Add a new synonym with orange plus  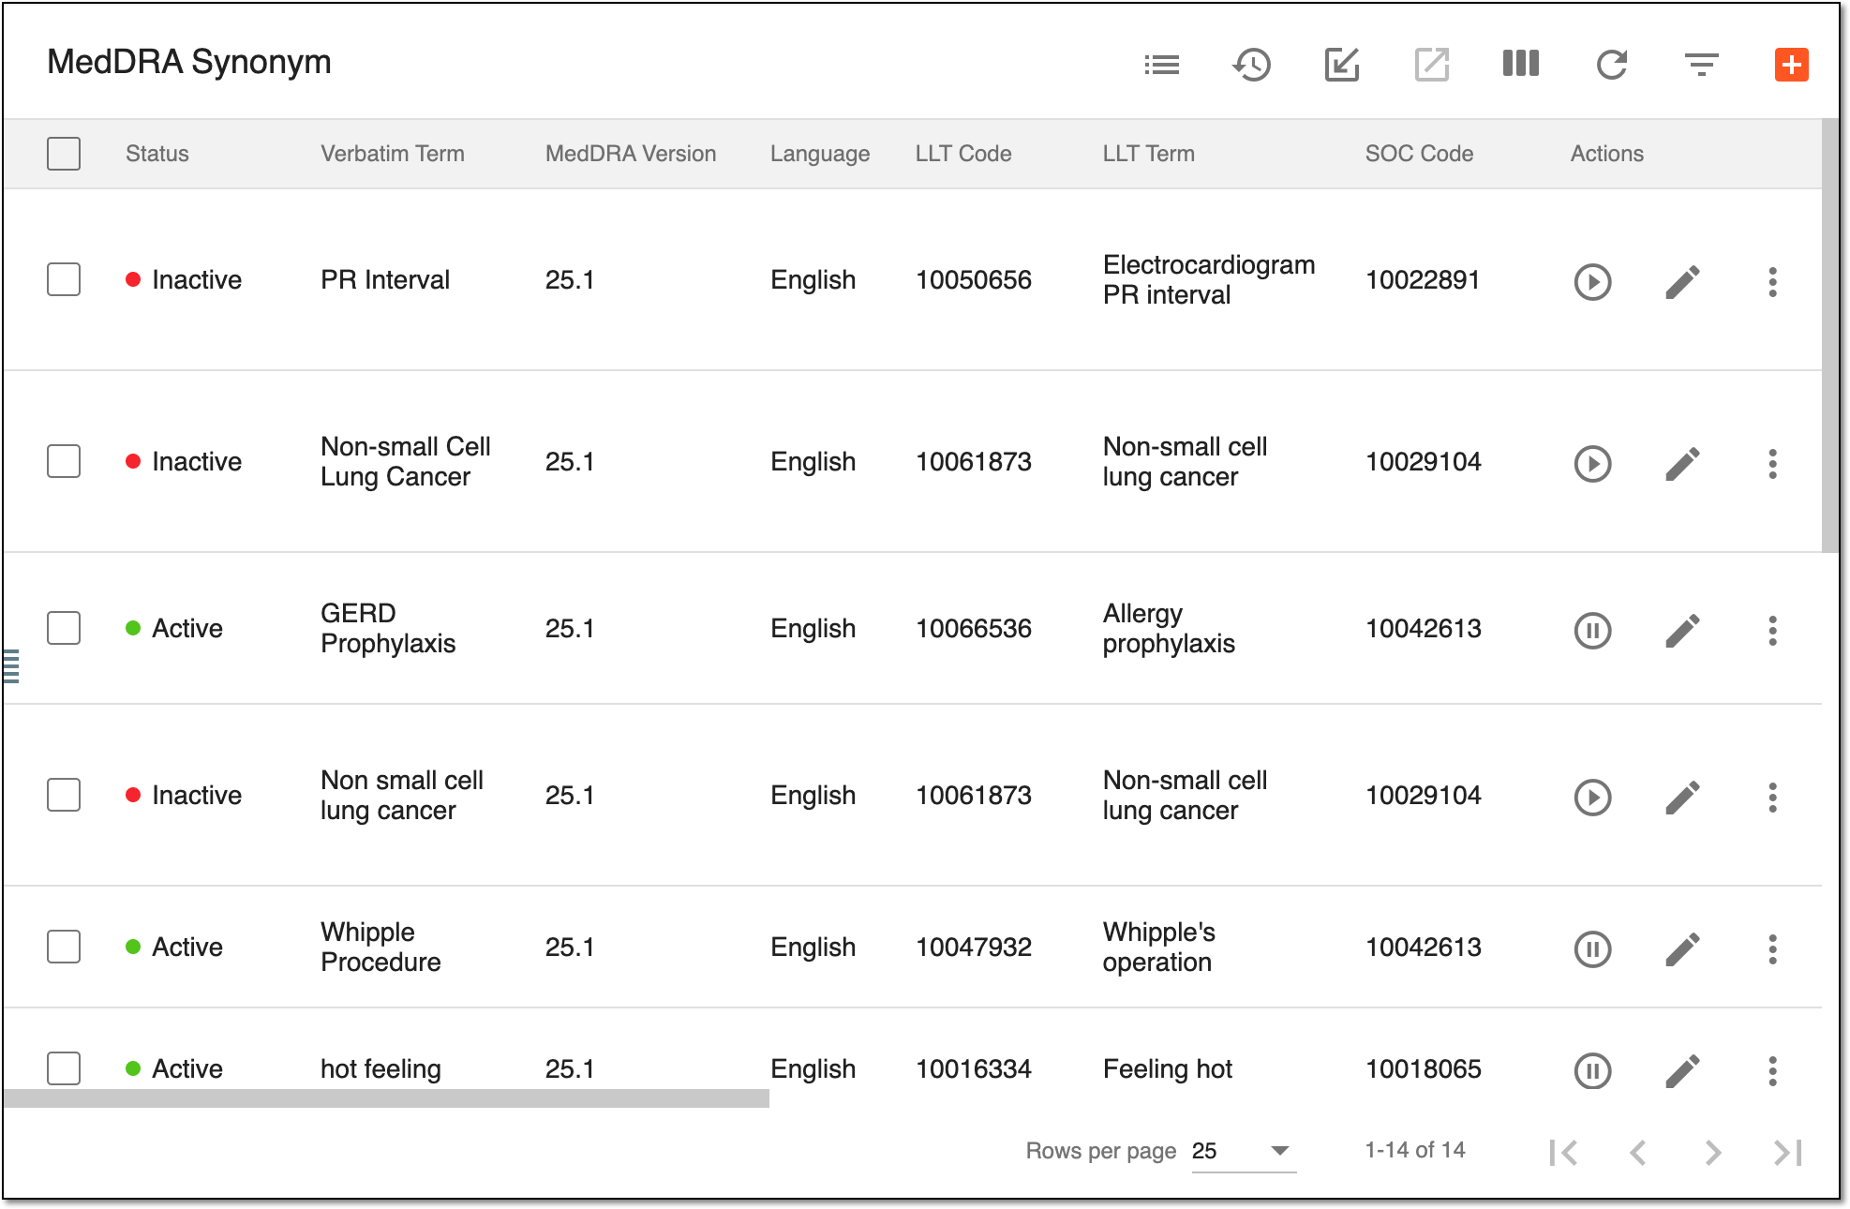[x=1791, y=65]
